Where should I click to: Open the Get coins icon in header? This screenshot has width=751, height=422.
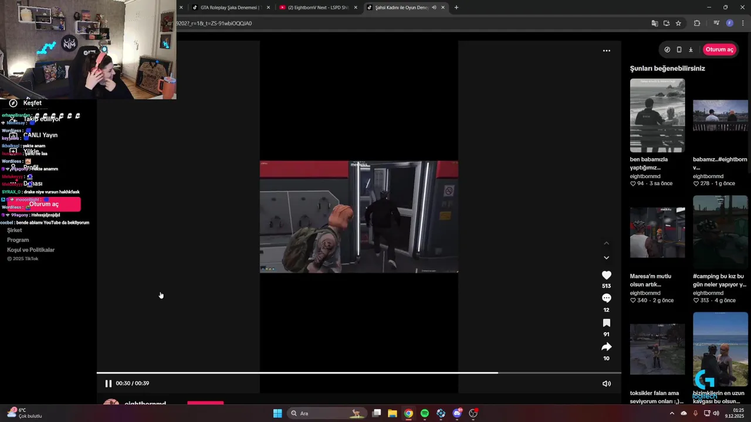click(667, 50)
